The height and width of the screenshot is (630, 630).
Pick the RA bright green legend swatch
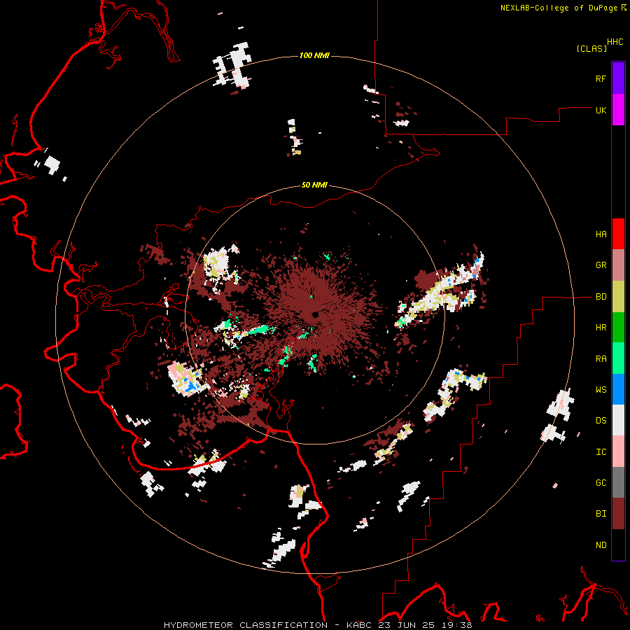pos(618,358)
